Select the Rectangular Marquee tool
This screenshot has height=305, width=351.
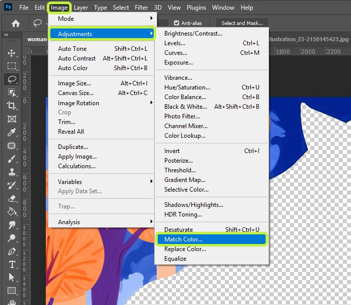pos(11,66)
